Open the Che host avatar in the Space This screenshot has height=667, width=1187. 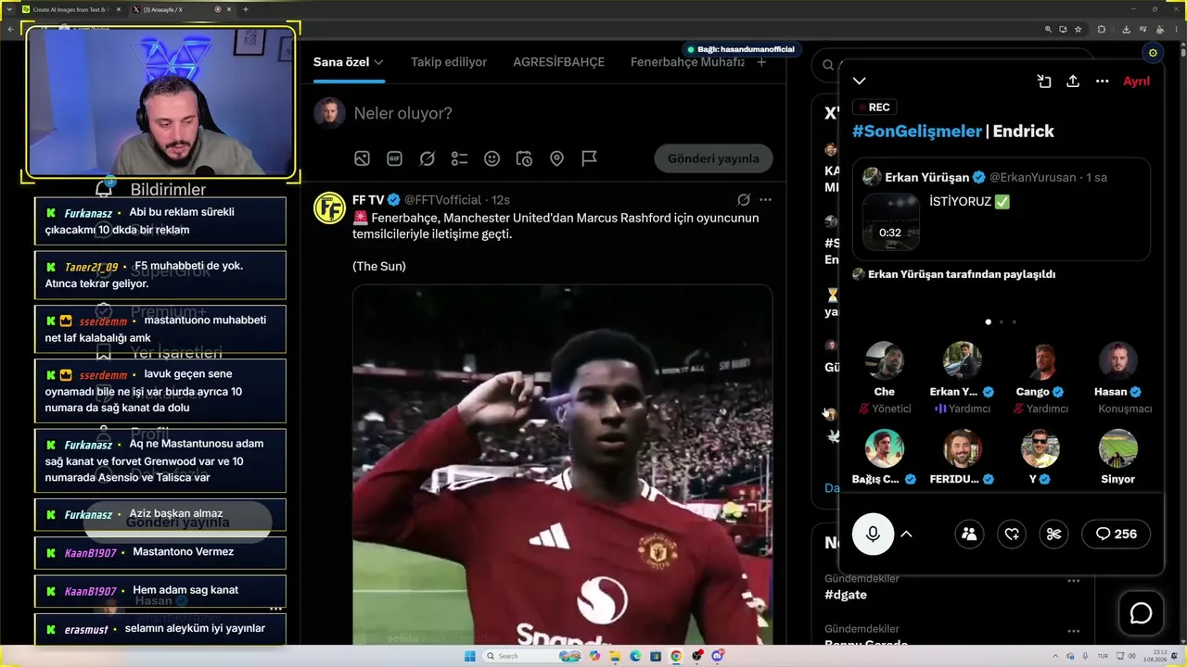point(884,361)
